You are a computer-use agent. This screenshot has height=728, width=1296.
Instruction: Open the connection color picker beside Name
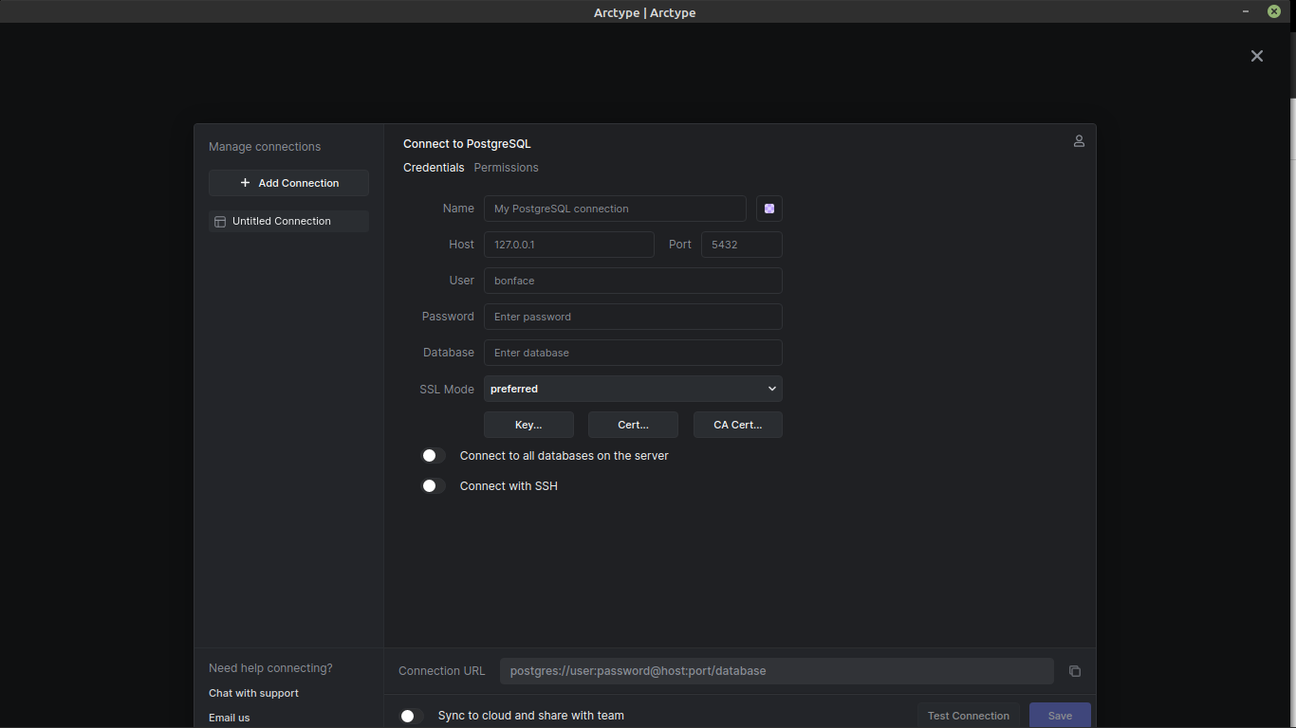pos(768,209)
